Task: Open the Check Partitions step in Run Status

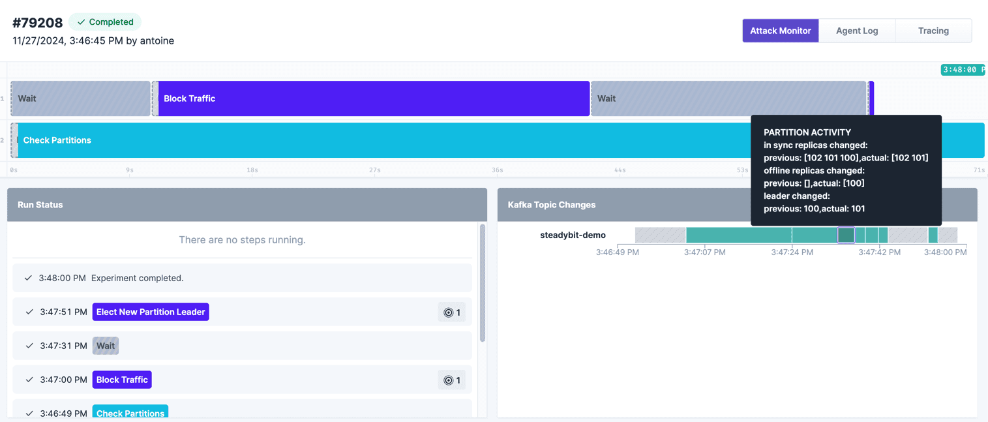Action: 130,413
